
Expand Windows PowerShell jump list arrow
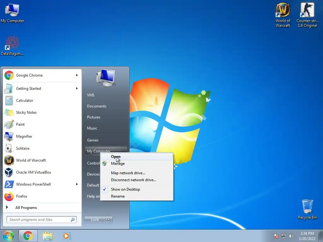tap(77, 184)
